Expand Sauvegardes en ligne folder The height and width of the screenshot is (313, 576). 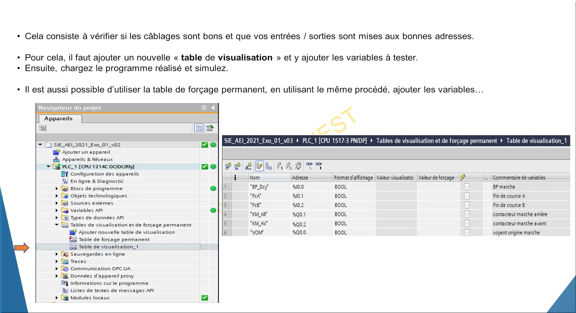click(57, 254)
